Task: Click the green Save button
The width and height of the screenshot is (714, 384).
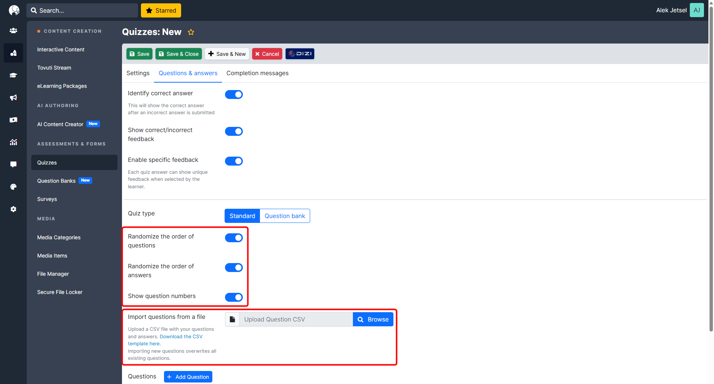Action: 139,54
